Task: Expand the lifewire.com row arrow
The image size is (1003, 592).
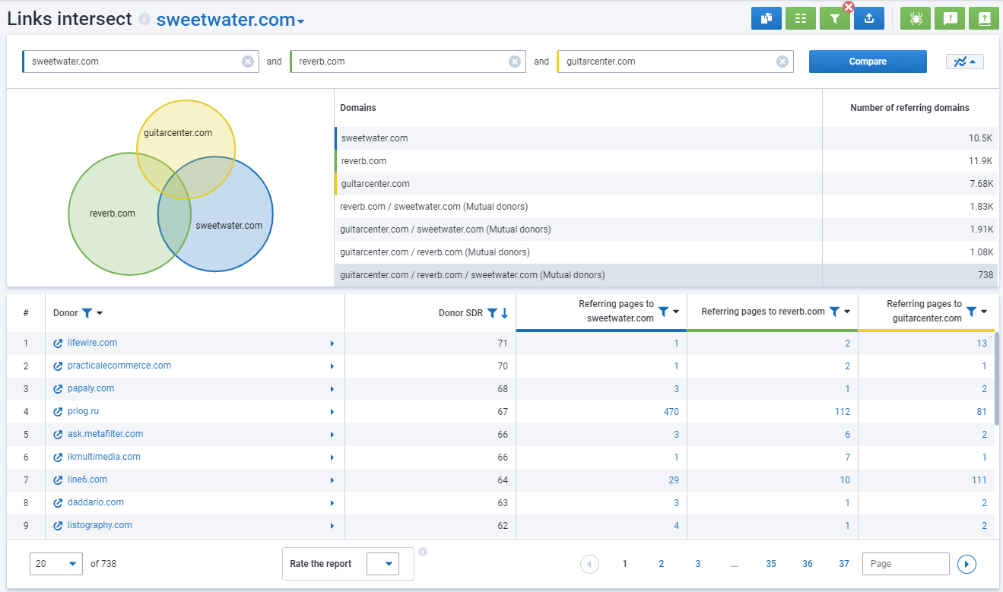Action: (x=332, y=343)
